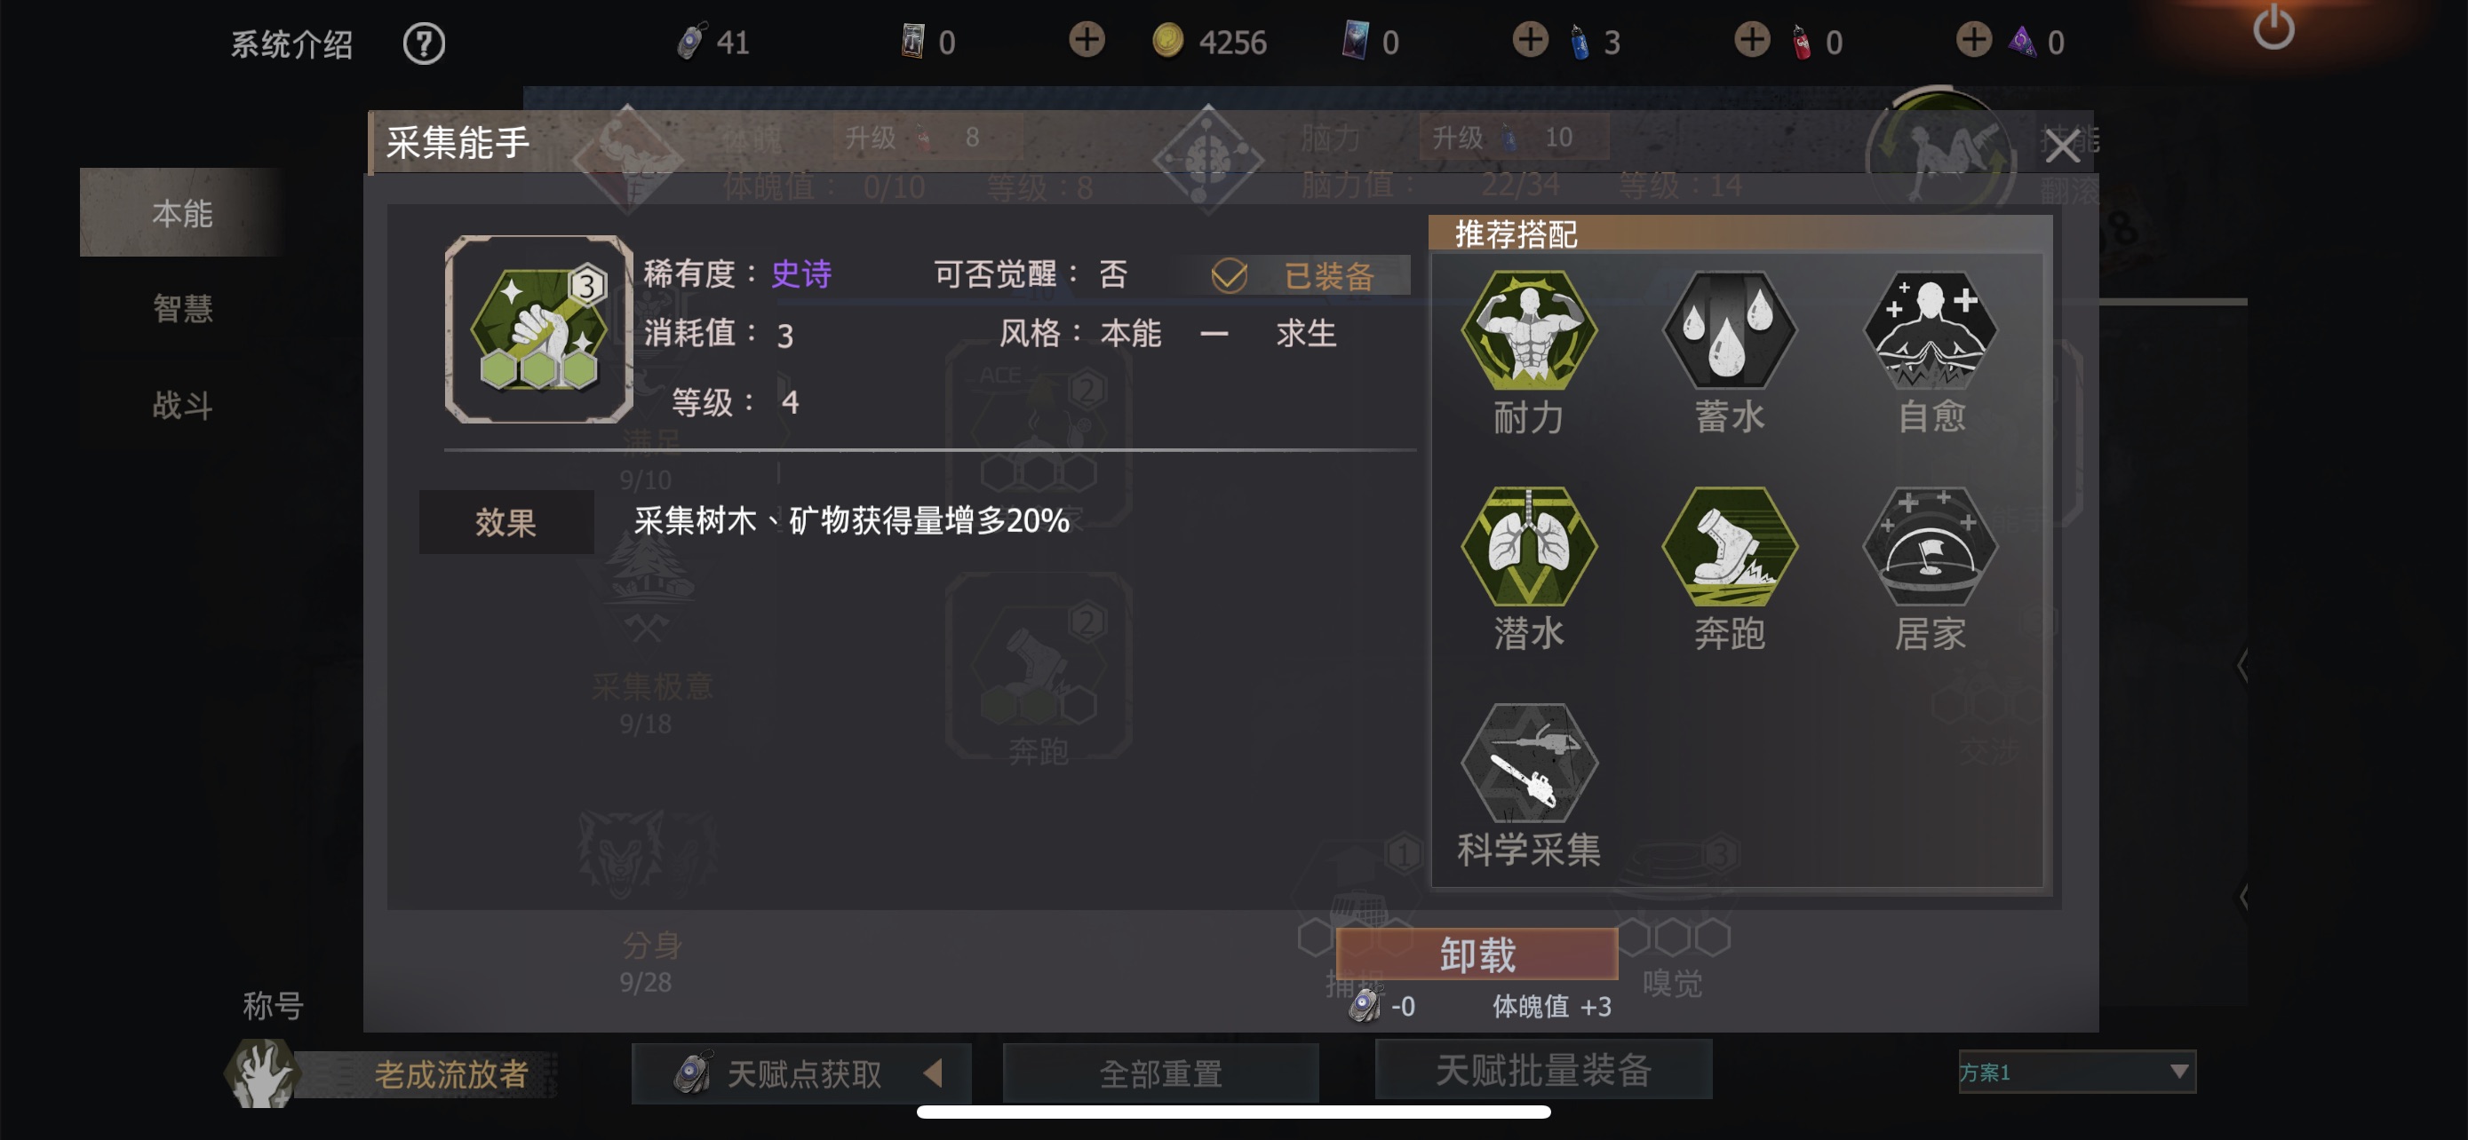This screenshot has height=1140, width=2468.
Task: Open the 系统介绍 question mark help
Action: (424, 44)
